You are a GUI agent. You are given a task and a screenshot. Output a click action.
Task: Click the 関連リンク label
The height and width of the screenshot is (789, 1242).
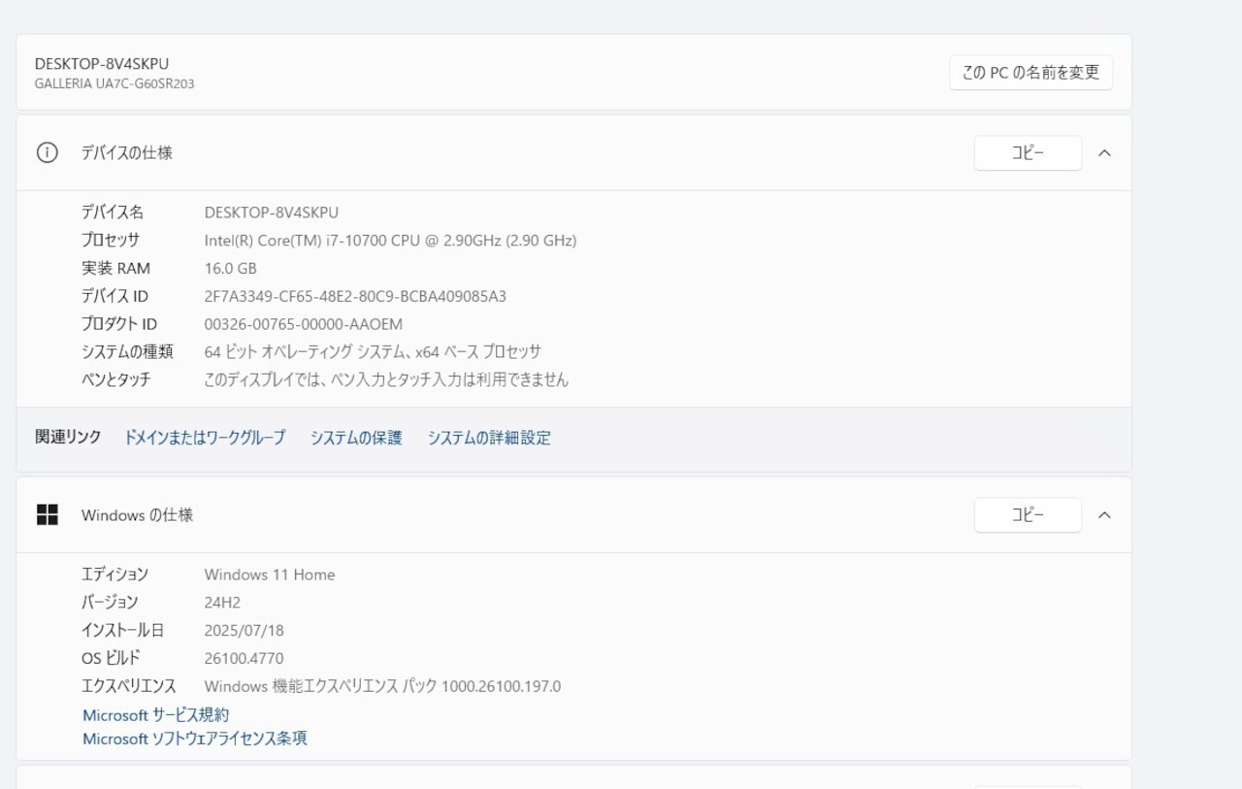(68, 437)
